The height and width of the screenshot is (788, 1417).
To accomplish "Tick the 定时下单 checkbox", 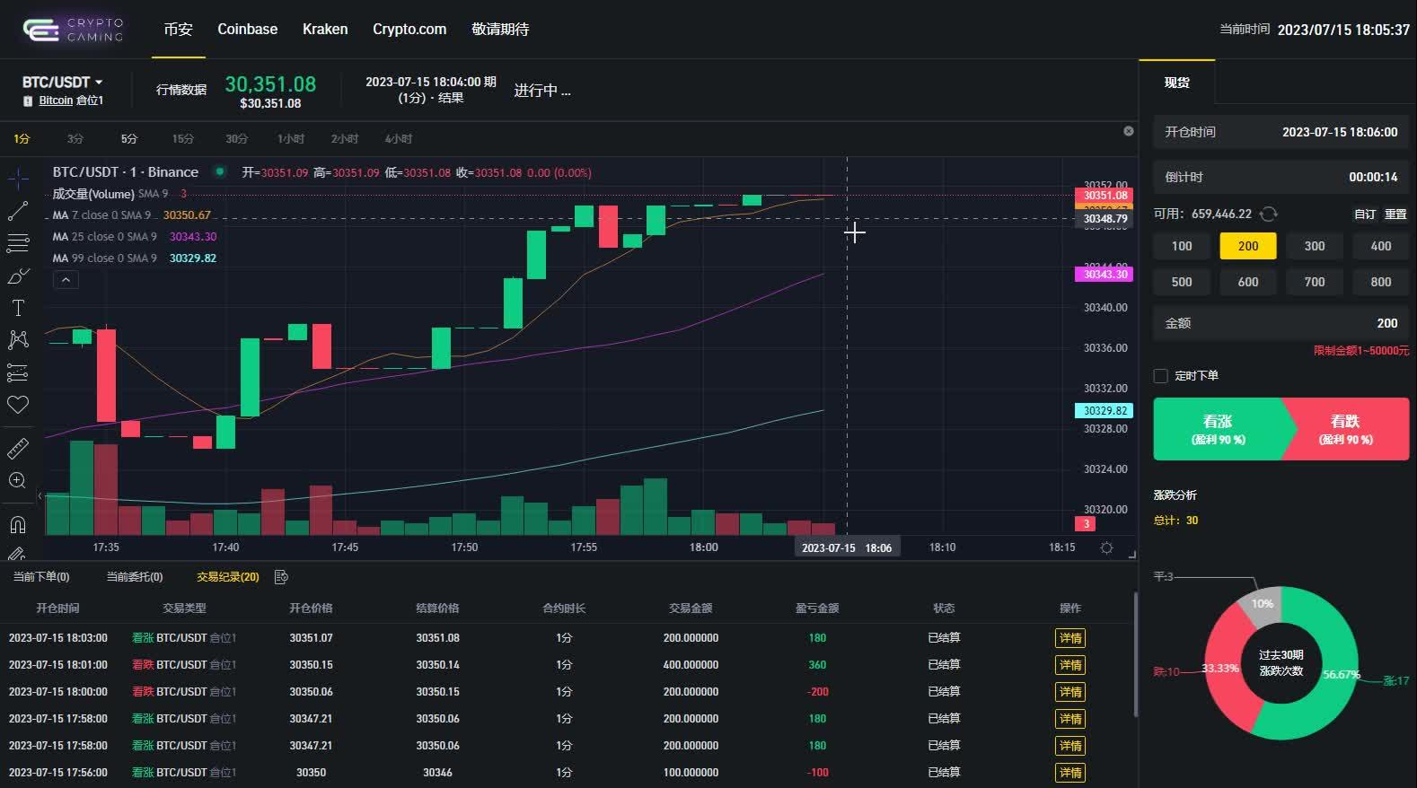I will (x=1160, y=376).
